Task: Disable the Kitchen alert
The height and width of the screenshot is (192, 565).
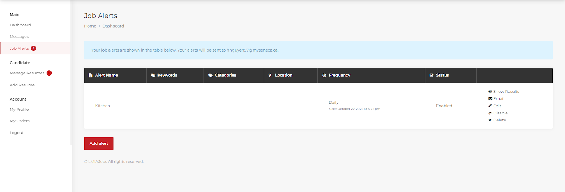Action: click(500, 113)
